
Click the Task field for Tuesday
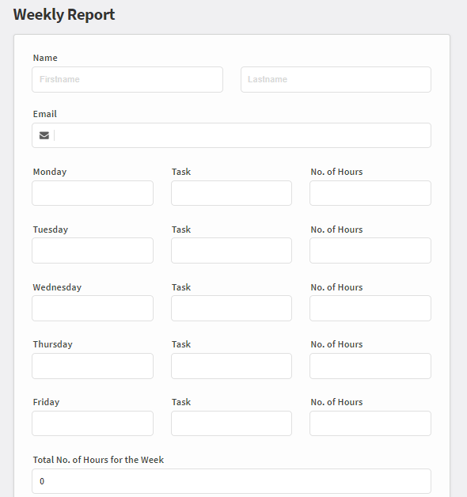point(231,250)
